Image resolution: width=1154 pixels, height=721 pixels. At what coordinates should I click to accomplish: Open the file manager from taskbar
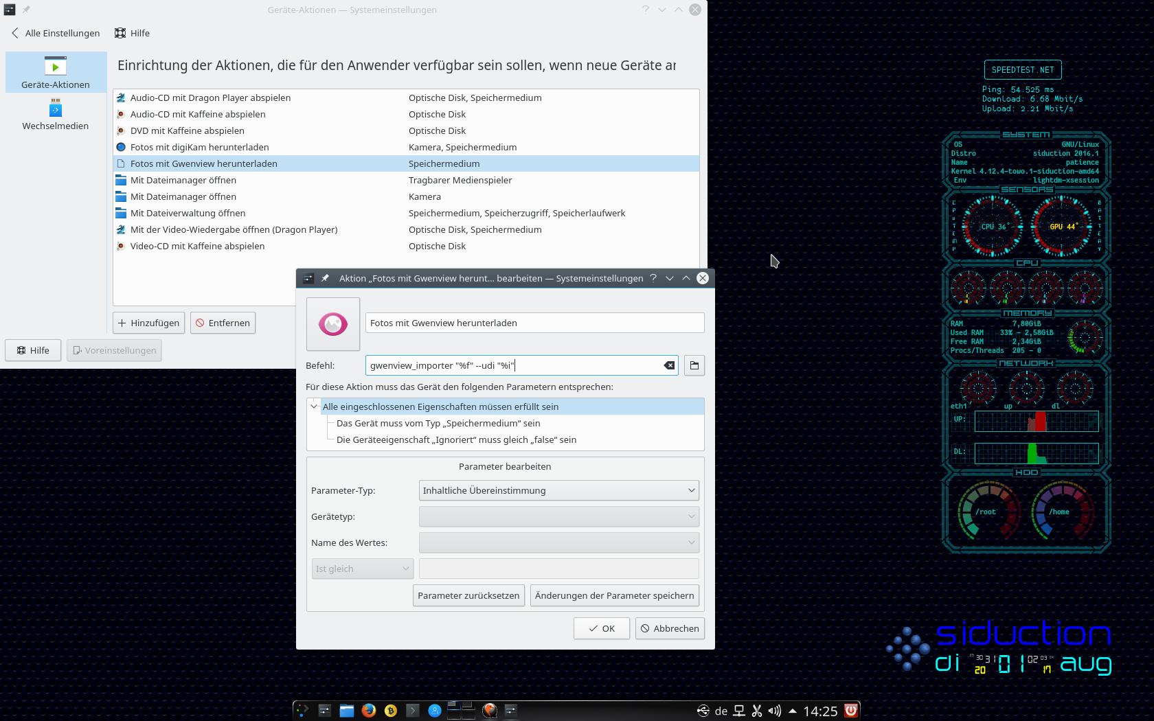pyautogui.click(x=347, y=711)
